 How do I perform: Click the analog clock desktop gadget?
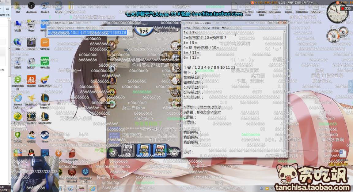(337, 12)
